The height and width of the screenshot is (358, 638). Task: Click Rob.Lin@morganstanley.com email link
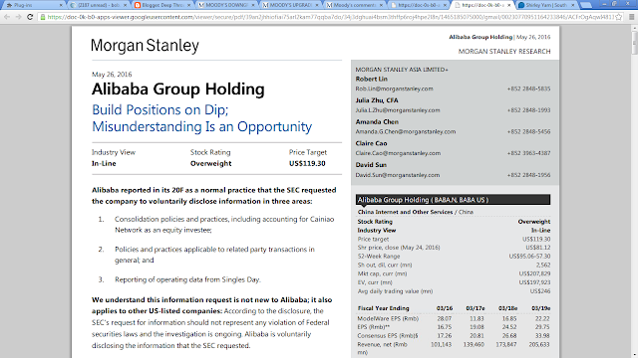click(x=395, y=89)
